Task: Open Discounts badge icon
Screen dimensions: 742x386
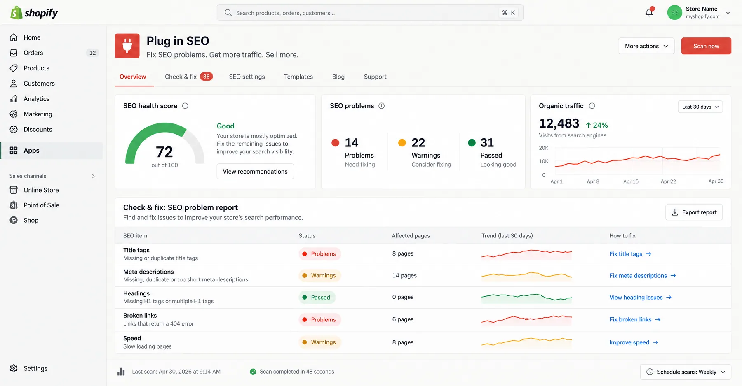Action: [14, 129]
